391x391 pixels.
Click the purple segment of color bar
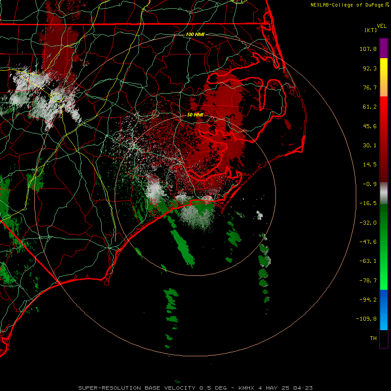tap(384, 48)
